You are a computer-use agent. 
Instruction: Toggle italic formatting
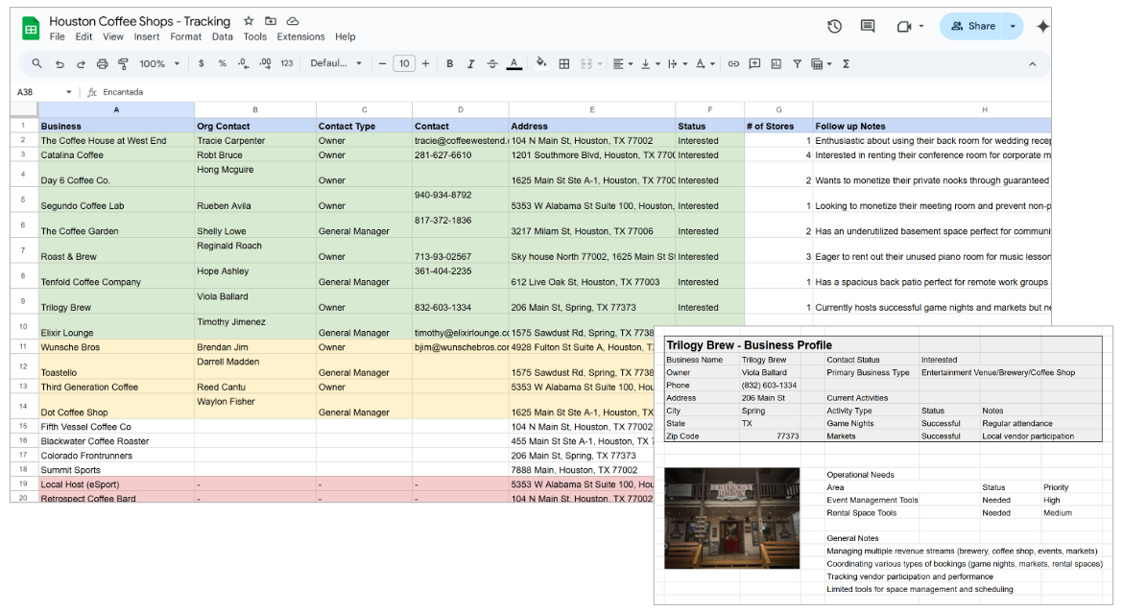[470, 63]
